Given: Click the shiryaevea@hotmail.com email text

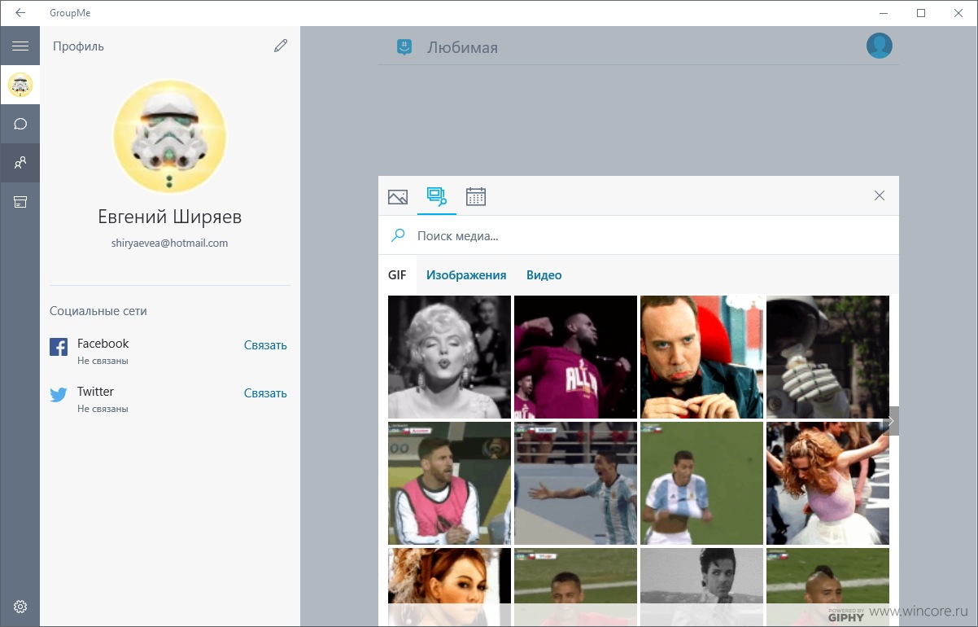Looking at the screenshot, I should coord(169,243).
